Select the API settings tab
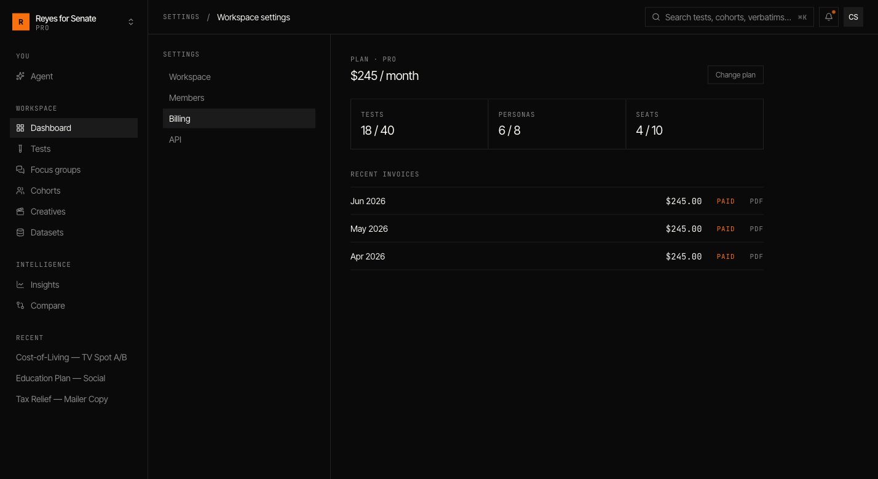Viewport: 878px width, 479px height. click(x=239, y=140)
